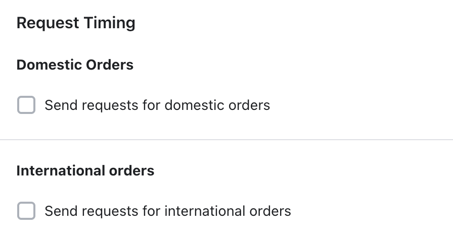Click the International orders subheading
The height and width of the screenshot is (239, 453).
(x=85, y=170)
